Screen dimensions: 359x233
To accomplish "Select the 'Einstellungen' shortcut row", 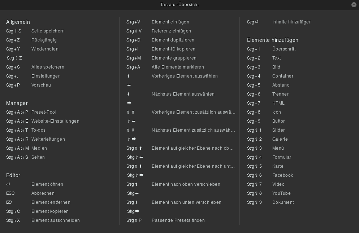I will [46, 76].
